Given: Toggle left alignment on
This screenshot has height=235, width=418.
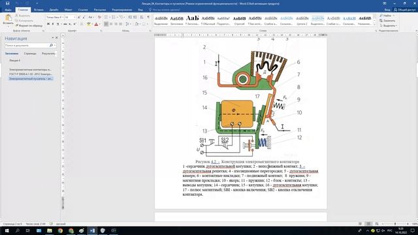Looking at the screenshot, I should pos(106,24).
